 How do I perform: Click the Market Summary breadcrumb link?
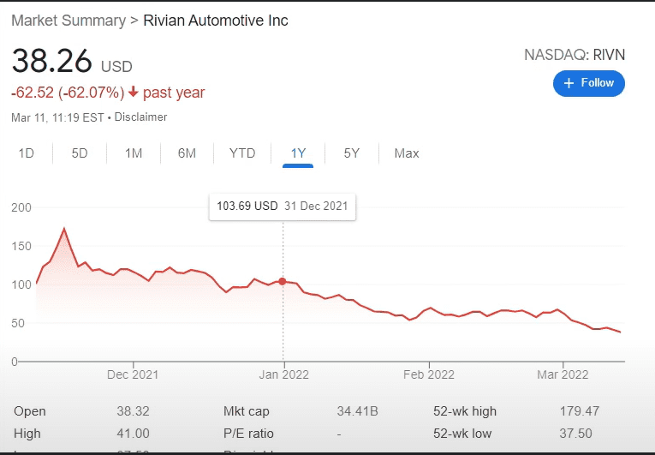tap(68, 21)
